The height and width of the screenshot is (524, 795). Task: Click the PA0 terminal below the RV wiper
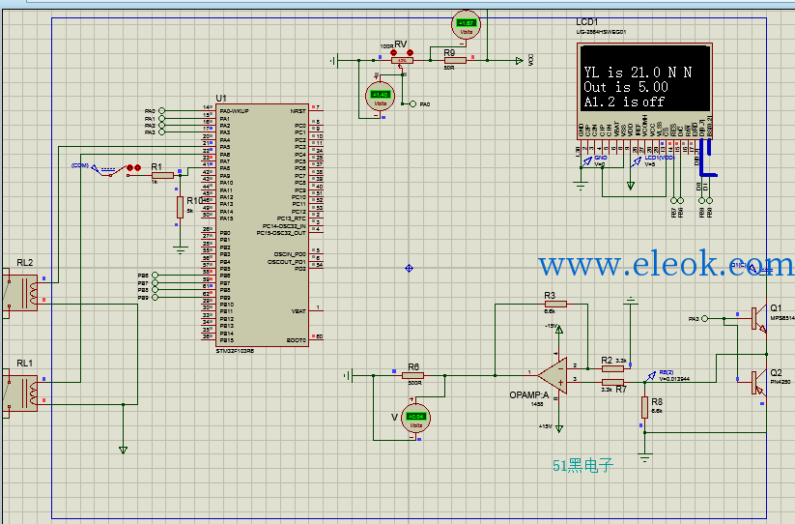pos(412,104)
